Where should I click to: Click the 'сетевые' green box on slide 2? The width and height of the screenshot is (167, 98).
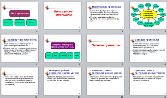[x=32, y=23]
